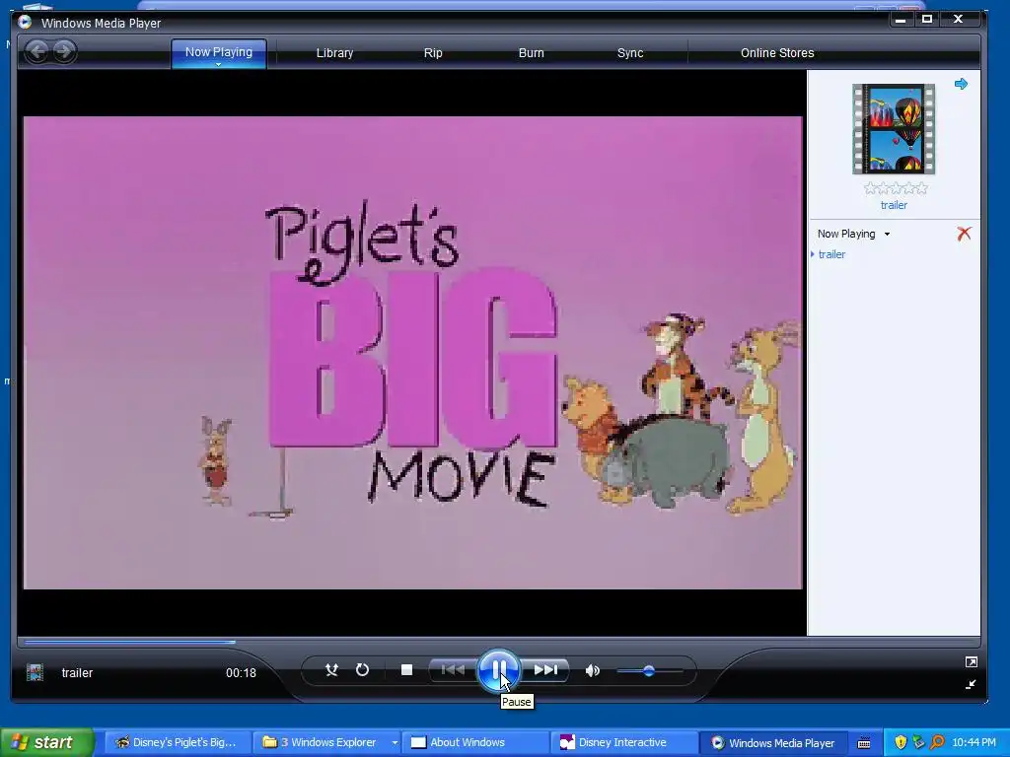This screenshot has width=1010, height=757.
Task: Mute the sound via speaker icon
Action: point(593,670)
